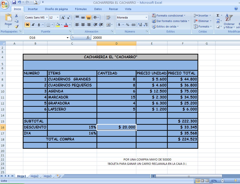Click the Office button logo
Image resolution: width=240 pixels, height=184 pixels.
4,4
